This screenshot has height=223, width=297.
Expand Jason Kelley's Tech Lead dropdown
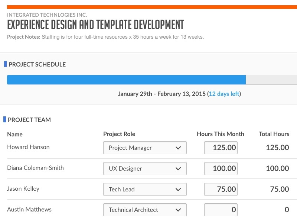(x=145, y=189)
